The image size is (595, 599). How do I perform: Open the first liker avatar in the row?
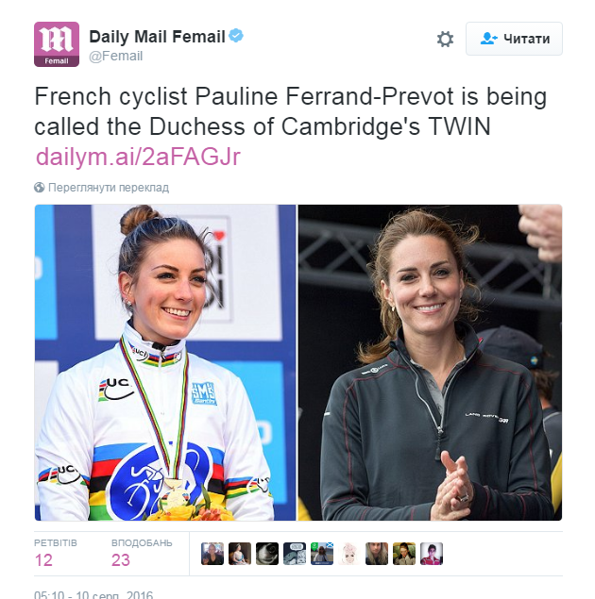tap(212, 554)
